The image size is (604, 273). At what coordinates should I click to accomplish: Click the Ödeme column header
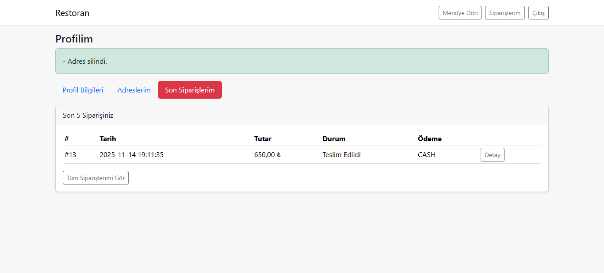point(429,138)
